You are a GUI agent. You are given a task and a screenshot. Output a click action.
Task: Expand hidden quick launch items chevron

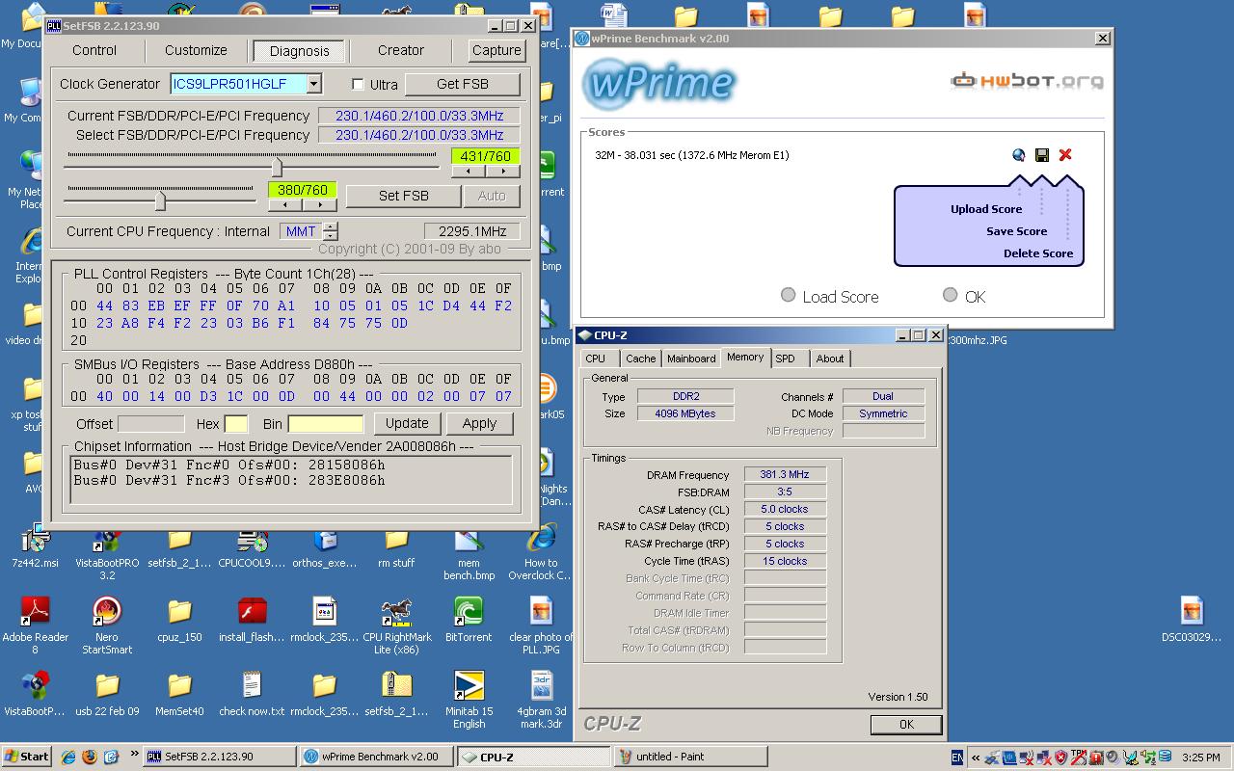pyautogui.click(x=134, y=755)
